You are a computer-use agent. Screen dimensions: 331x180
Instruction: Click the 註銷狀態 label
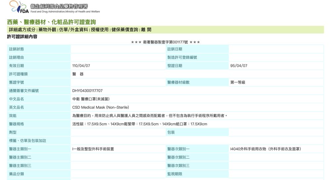click(x=17, y=49)
